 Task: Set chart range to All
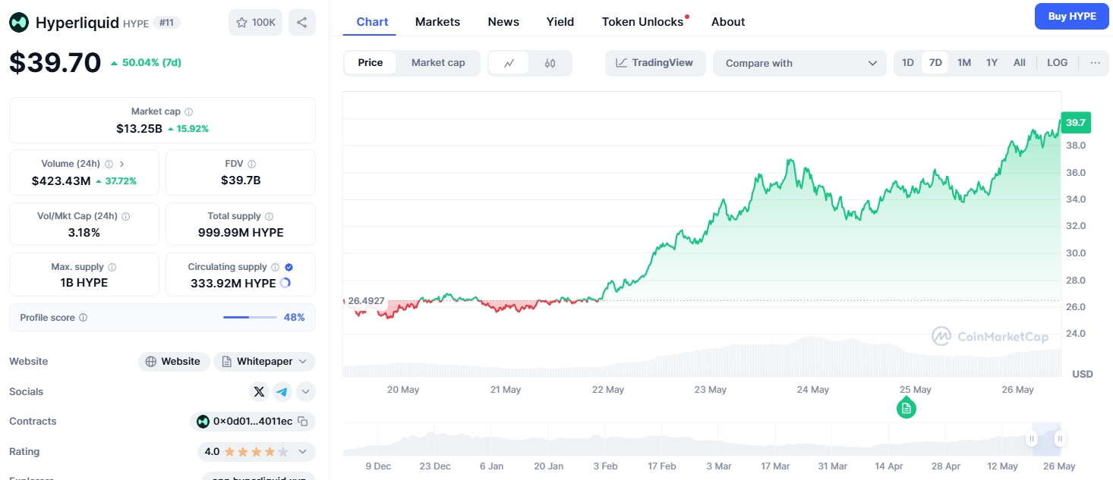point(1020,63)
